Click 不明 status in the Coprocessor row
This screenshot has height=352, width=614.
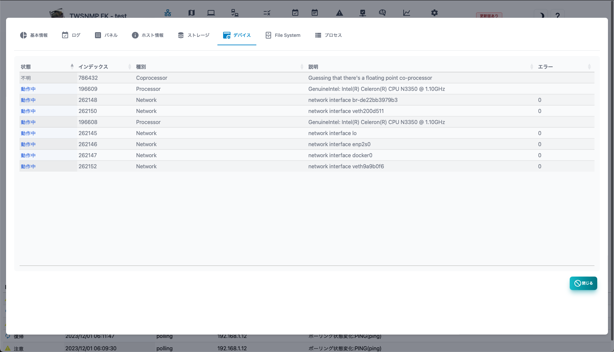click(x=26, y=78)
